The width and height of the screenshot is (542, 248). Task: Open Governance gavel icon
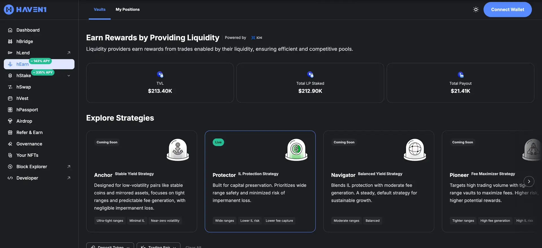10,144
